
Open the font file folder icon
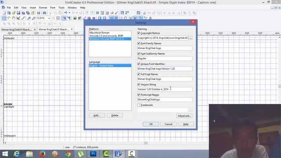click(x=14, y=13)
